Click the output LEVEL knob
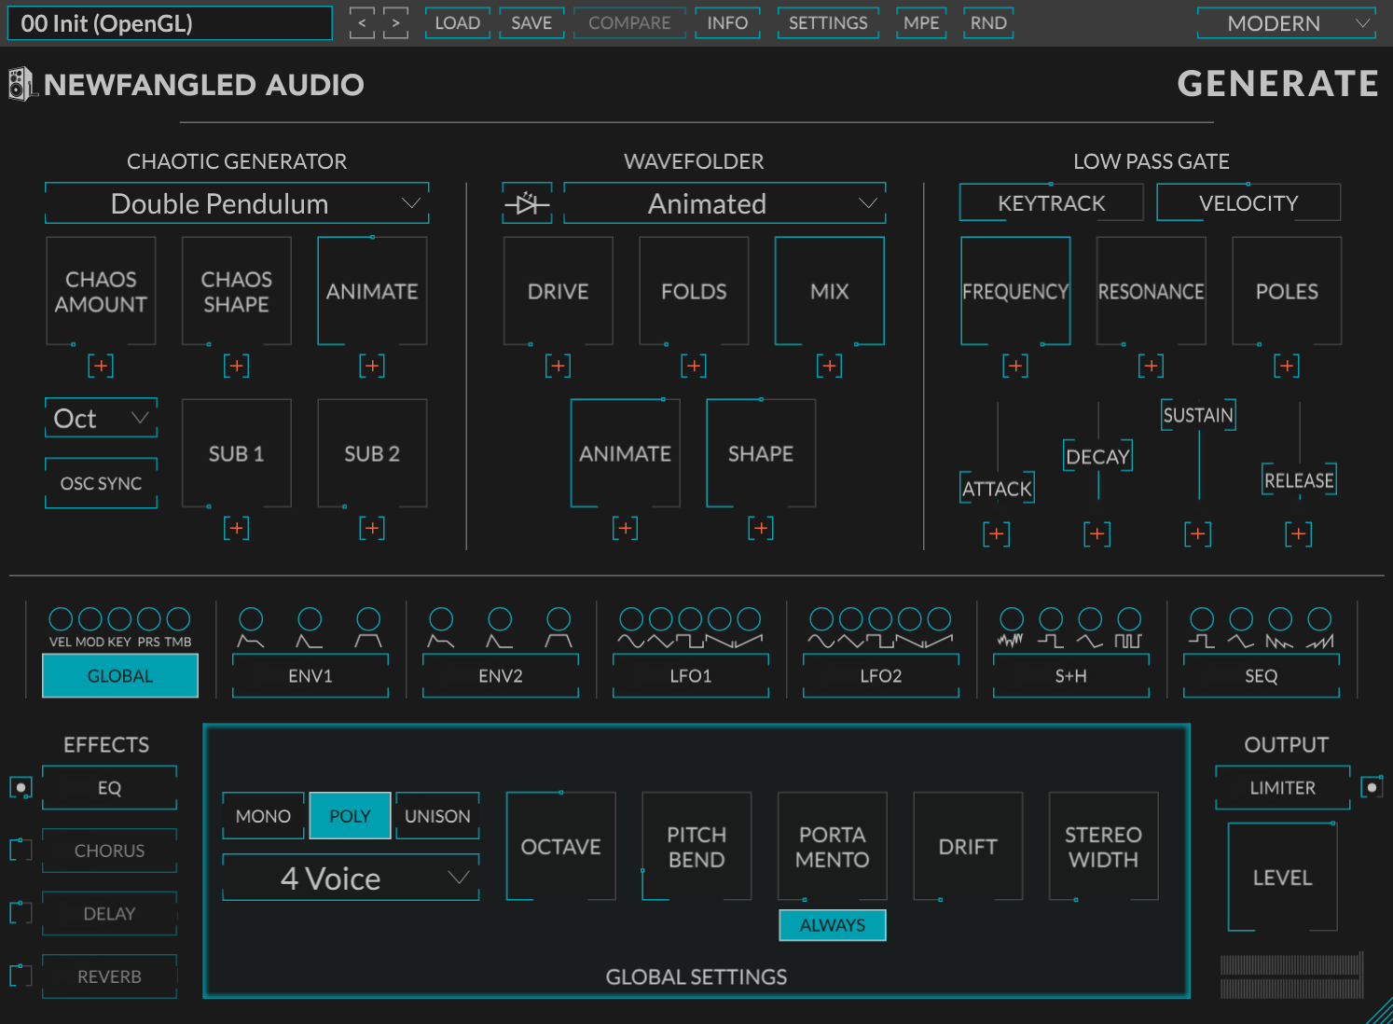Viewport: 1393px width, 1024px height. pos(1282,878)
